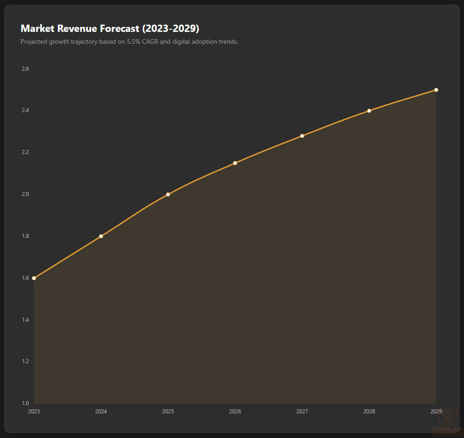Screen dimensions: 464x438
Task: Select the 2026 data point marker
Action: coord(235,163)
